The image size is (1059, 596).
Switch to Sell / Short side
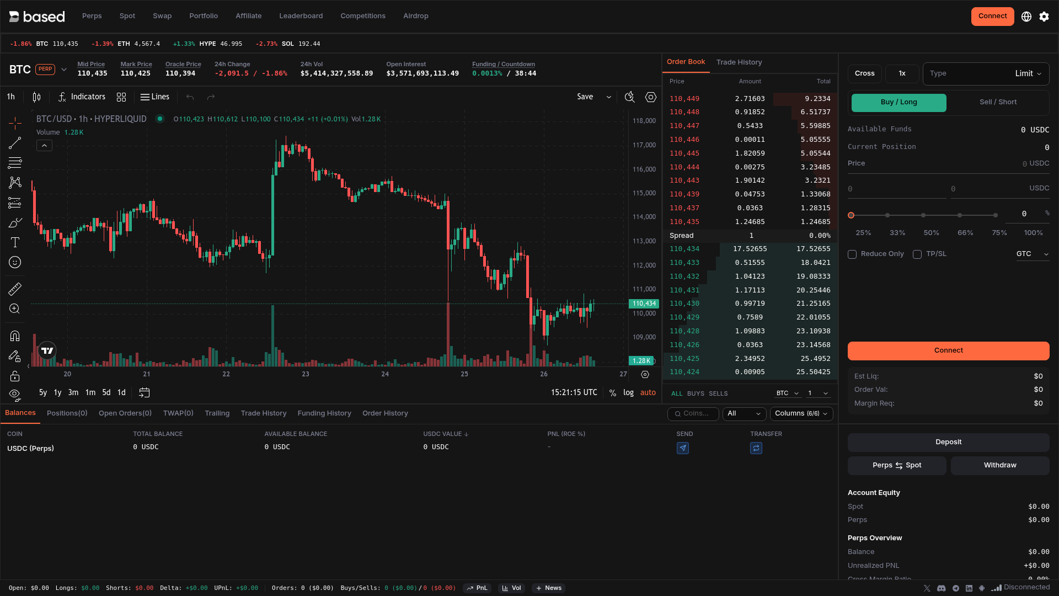998,103
